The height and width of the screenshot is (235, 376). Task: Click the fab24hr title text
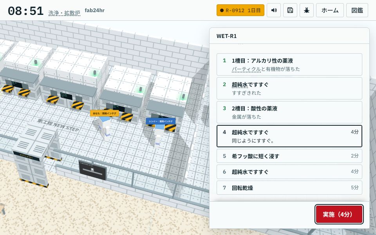point(94,10)
